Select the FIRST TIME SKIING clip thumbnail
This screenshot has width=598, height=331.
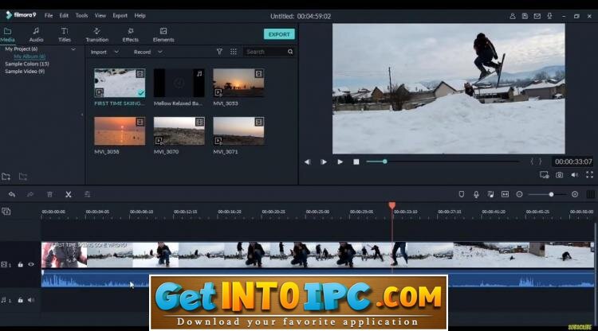[120, 83]
